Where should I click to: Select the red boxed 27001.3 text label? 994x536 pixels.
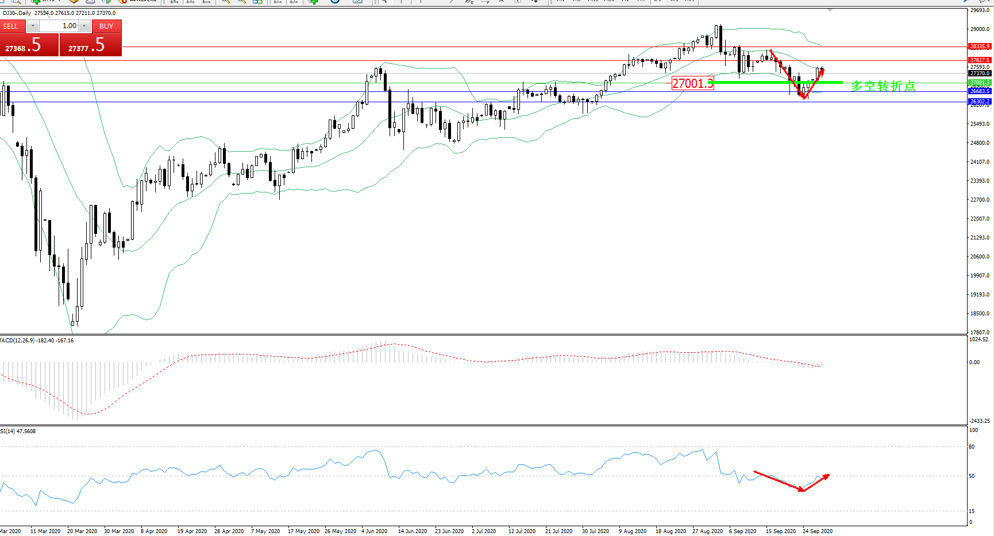[x=692, y=84]
